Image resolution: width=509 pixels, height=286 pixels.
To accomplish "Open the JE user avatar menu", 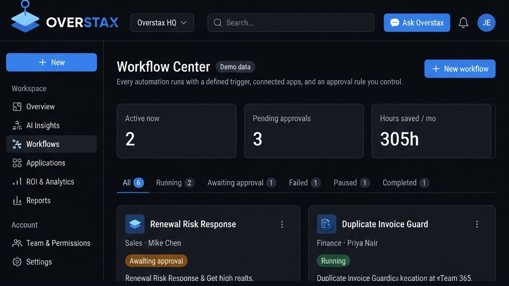I will point(486,23).
